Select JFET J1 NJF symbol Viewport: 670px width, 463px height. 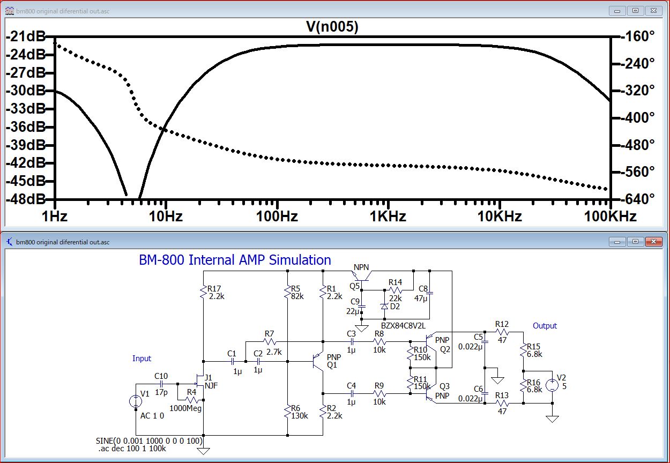(199, 382)
